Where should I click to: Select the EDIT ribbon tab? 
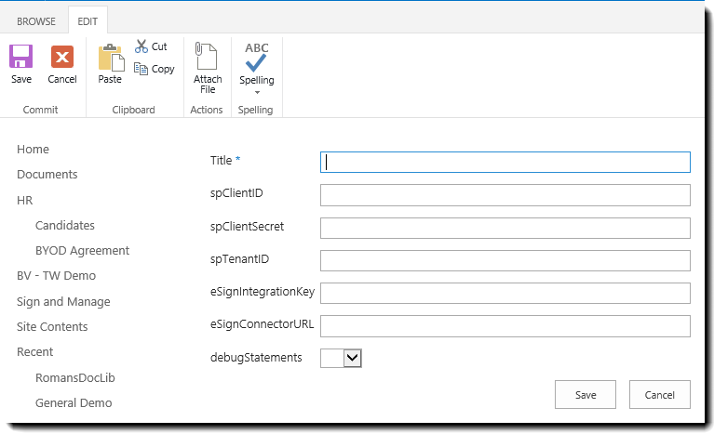pos(88,20)
